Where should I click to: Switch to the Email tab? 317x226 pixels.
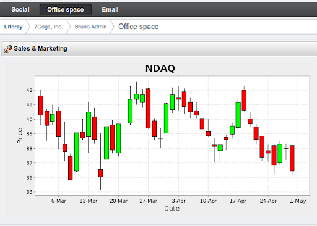[110, 9]
